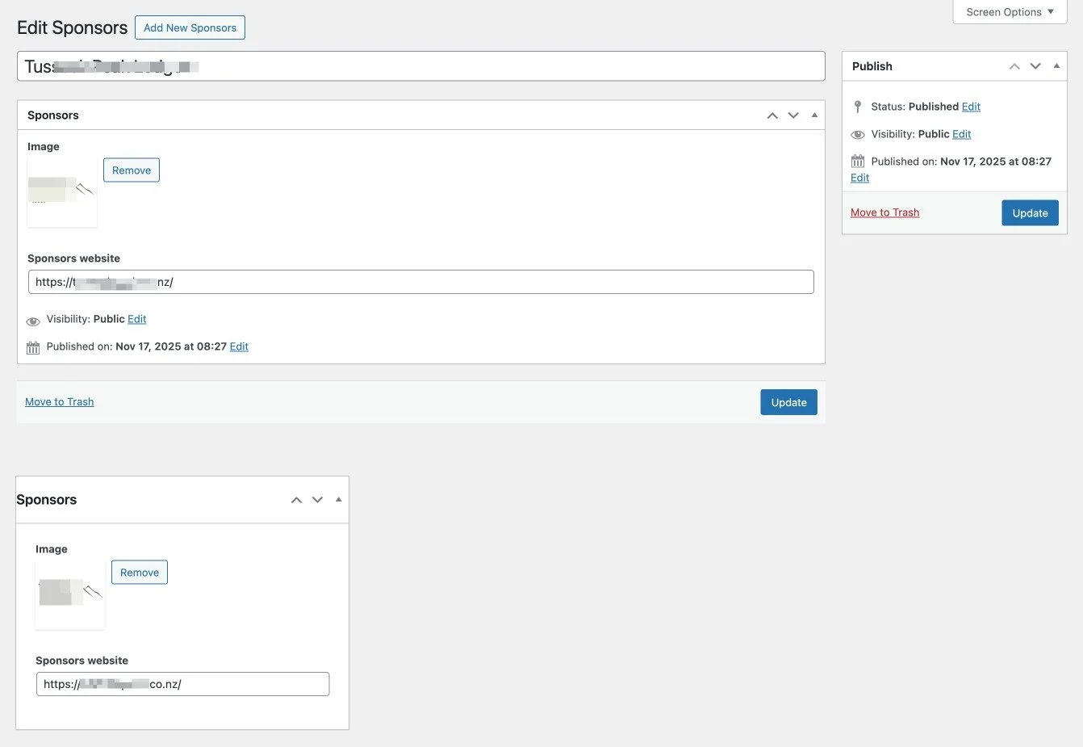1083x747 pixels.
Task: Edit published date in top Sponsors panel
Action: point(239,346)
